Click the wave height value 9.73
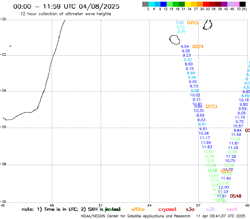Screen dimensions: 250x219 click(x=194, y=86)
